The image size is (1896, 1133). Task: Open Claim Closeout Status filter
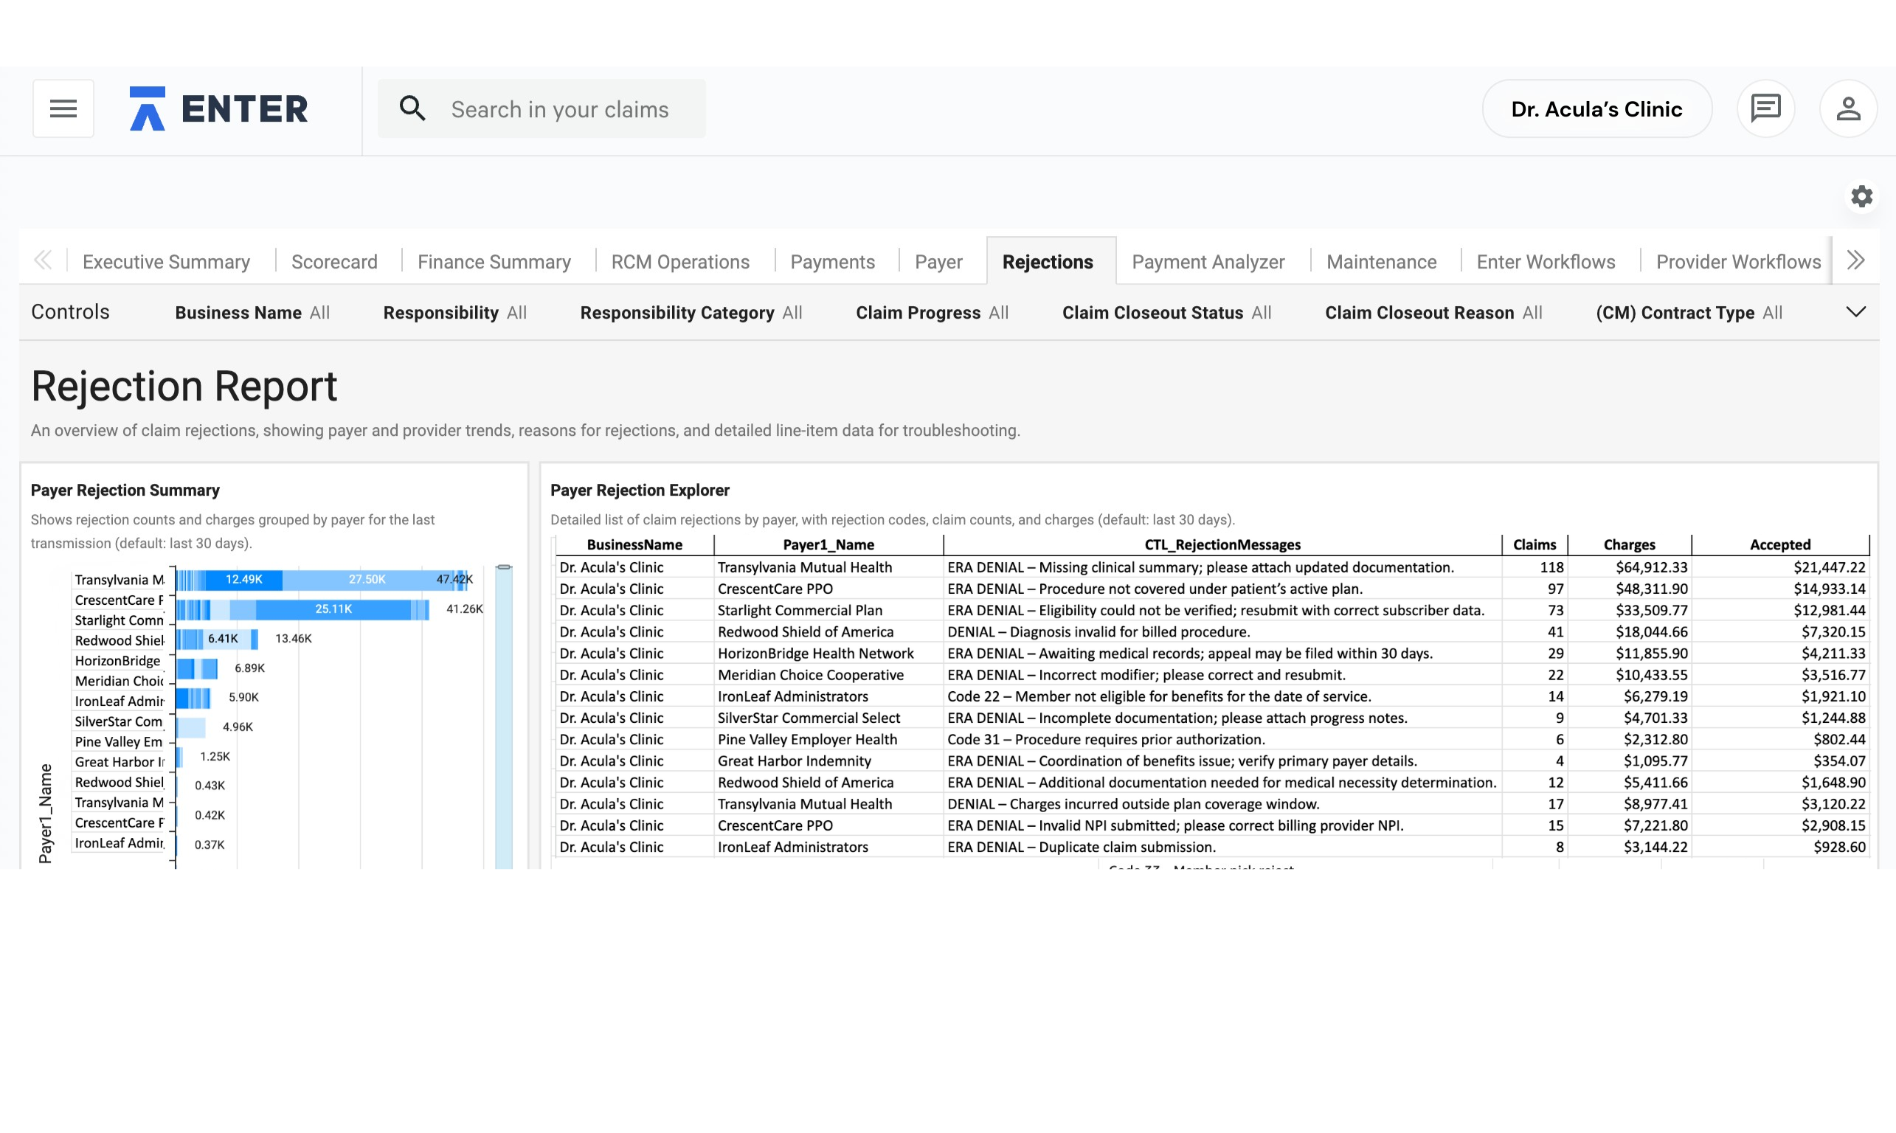pos(1166,313)
